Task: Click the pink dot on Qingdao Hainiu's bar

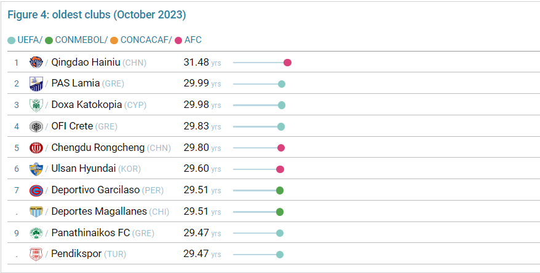Action: [287, 63]
